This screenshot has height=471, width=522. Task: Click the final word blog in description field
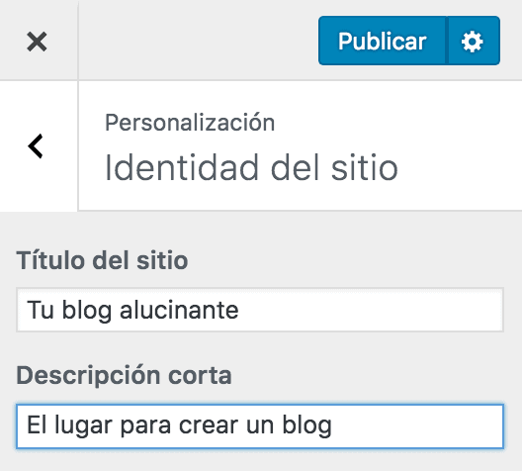coord(306,426)
